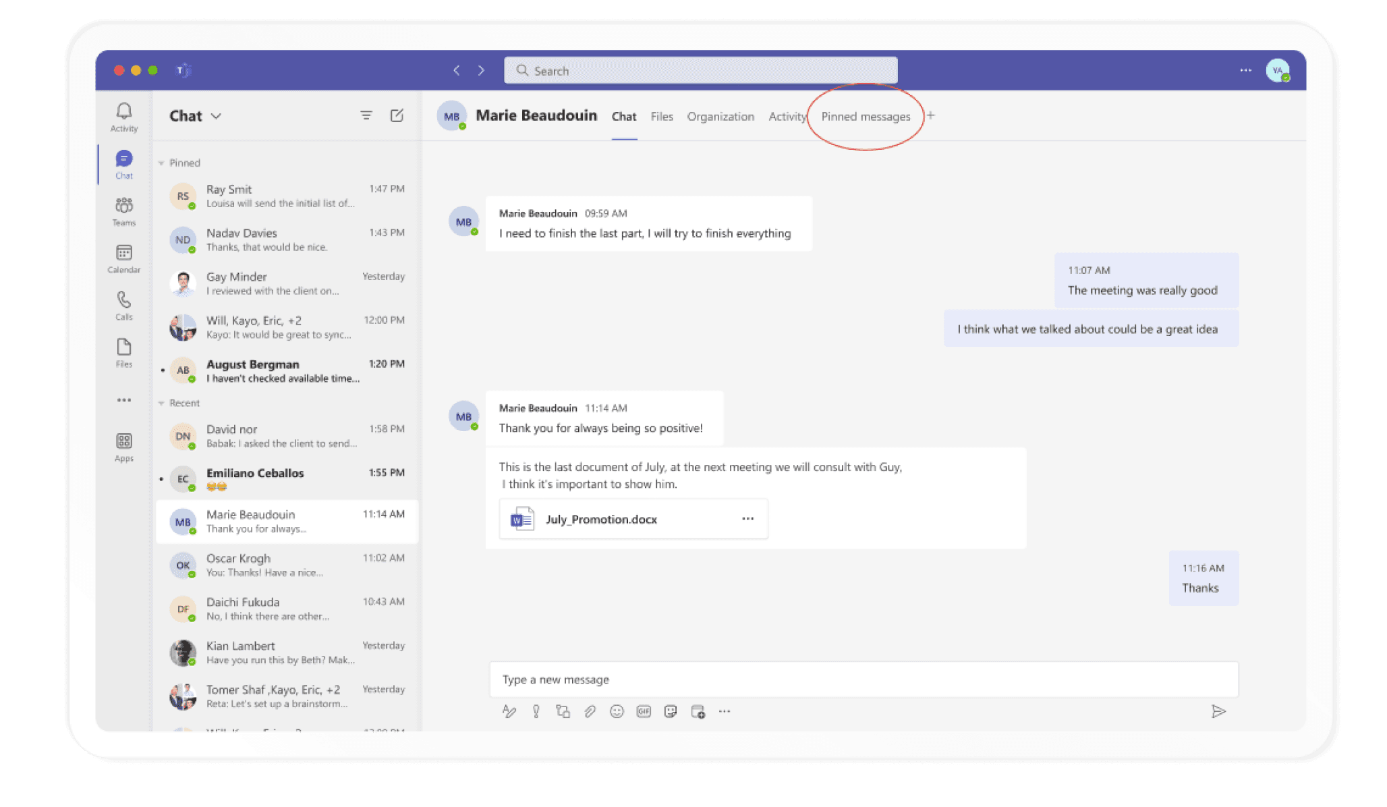Image resolution: width=1387 pixels, height=807 pixels.
Task: Click Marie Beaudouin's header avatar
Action: 452,116
